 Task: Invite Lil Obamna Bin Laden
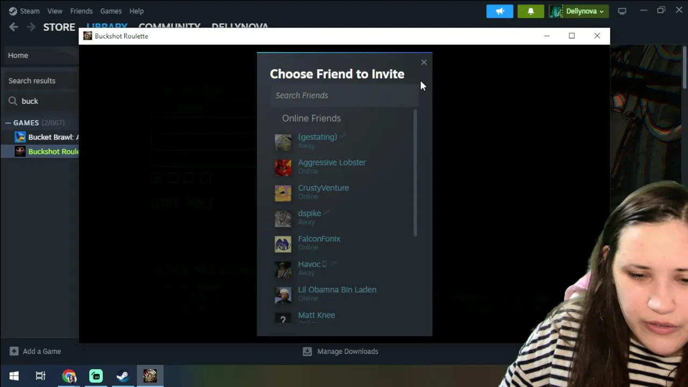[x=337, y=290]
